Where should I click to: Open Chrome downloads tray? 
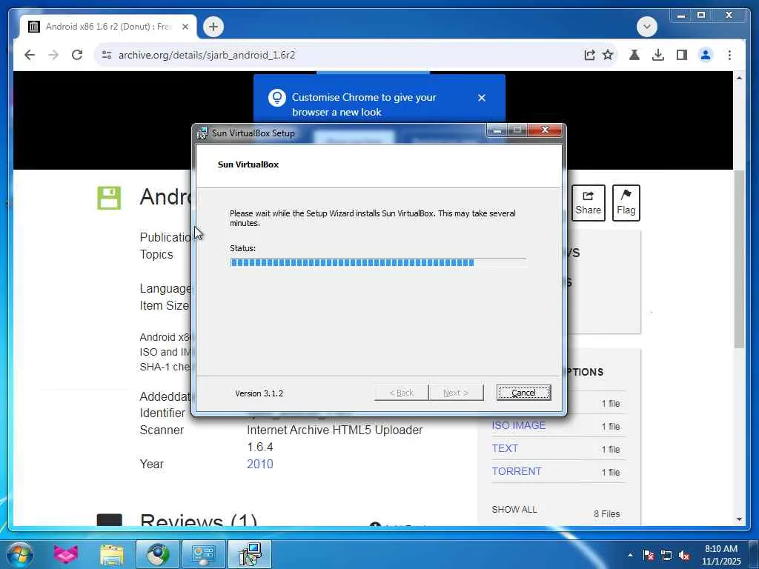[x=658, y=55]
